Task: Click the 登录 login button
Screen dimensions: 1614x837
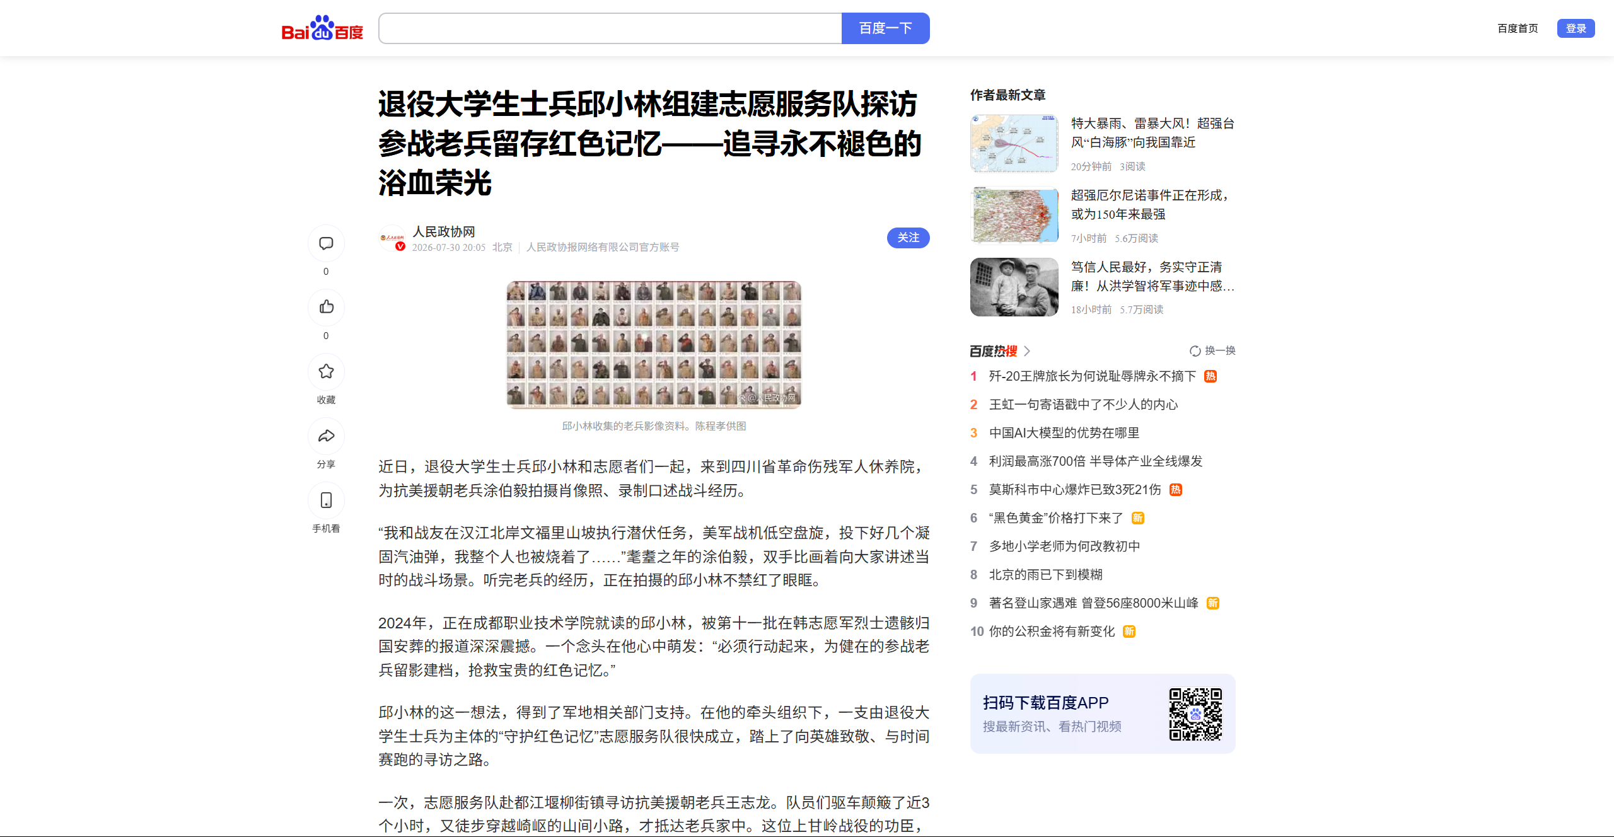Action: click(1576, 28)
